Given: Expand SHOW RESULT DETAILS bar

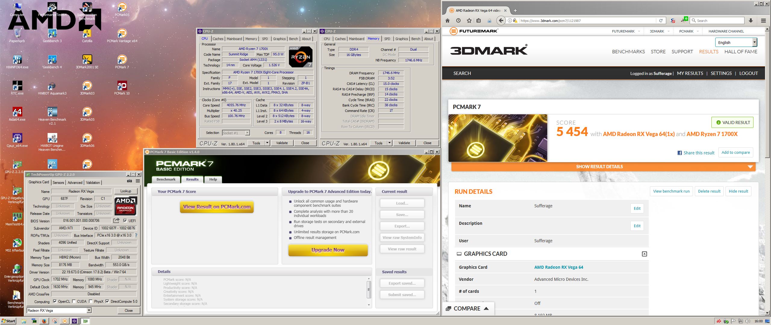Looking at the screenshot, I should [x=604, y=166].
